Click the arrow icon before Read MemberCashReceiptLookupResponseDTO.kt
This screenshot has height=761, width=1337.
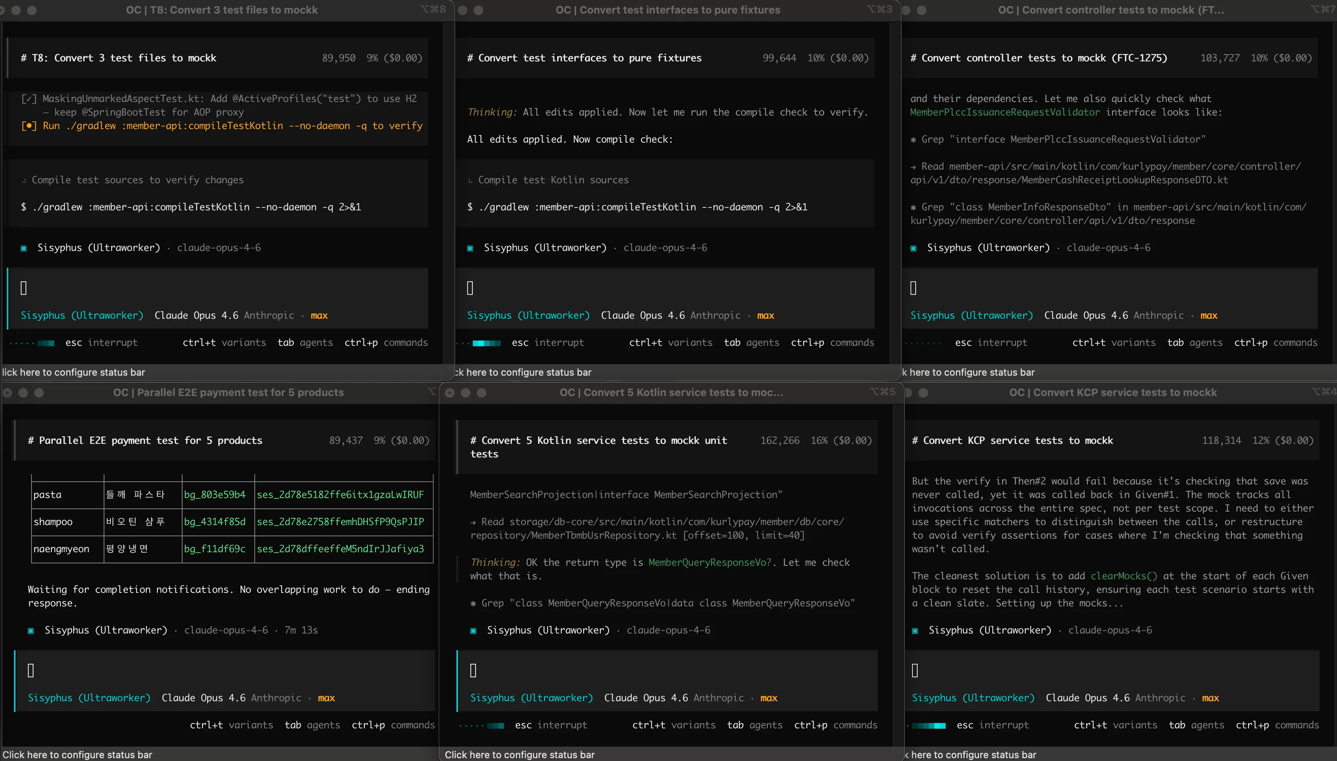(913, 167)
